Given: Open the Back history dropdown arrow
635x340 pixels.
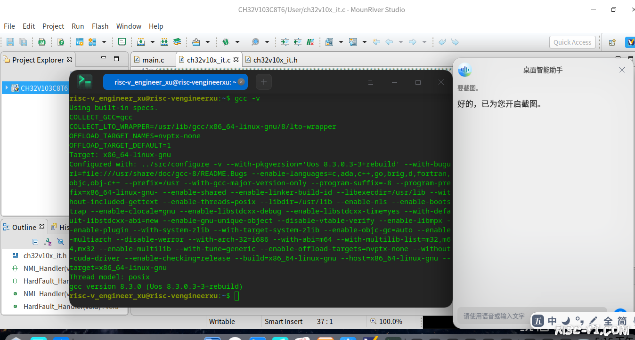Looking at the screenshot, I should tap(401, 42).
